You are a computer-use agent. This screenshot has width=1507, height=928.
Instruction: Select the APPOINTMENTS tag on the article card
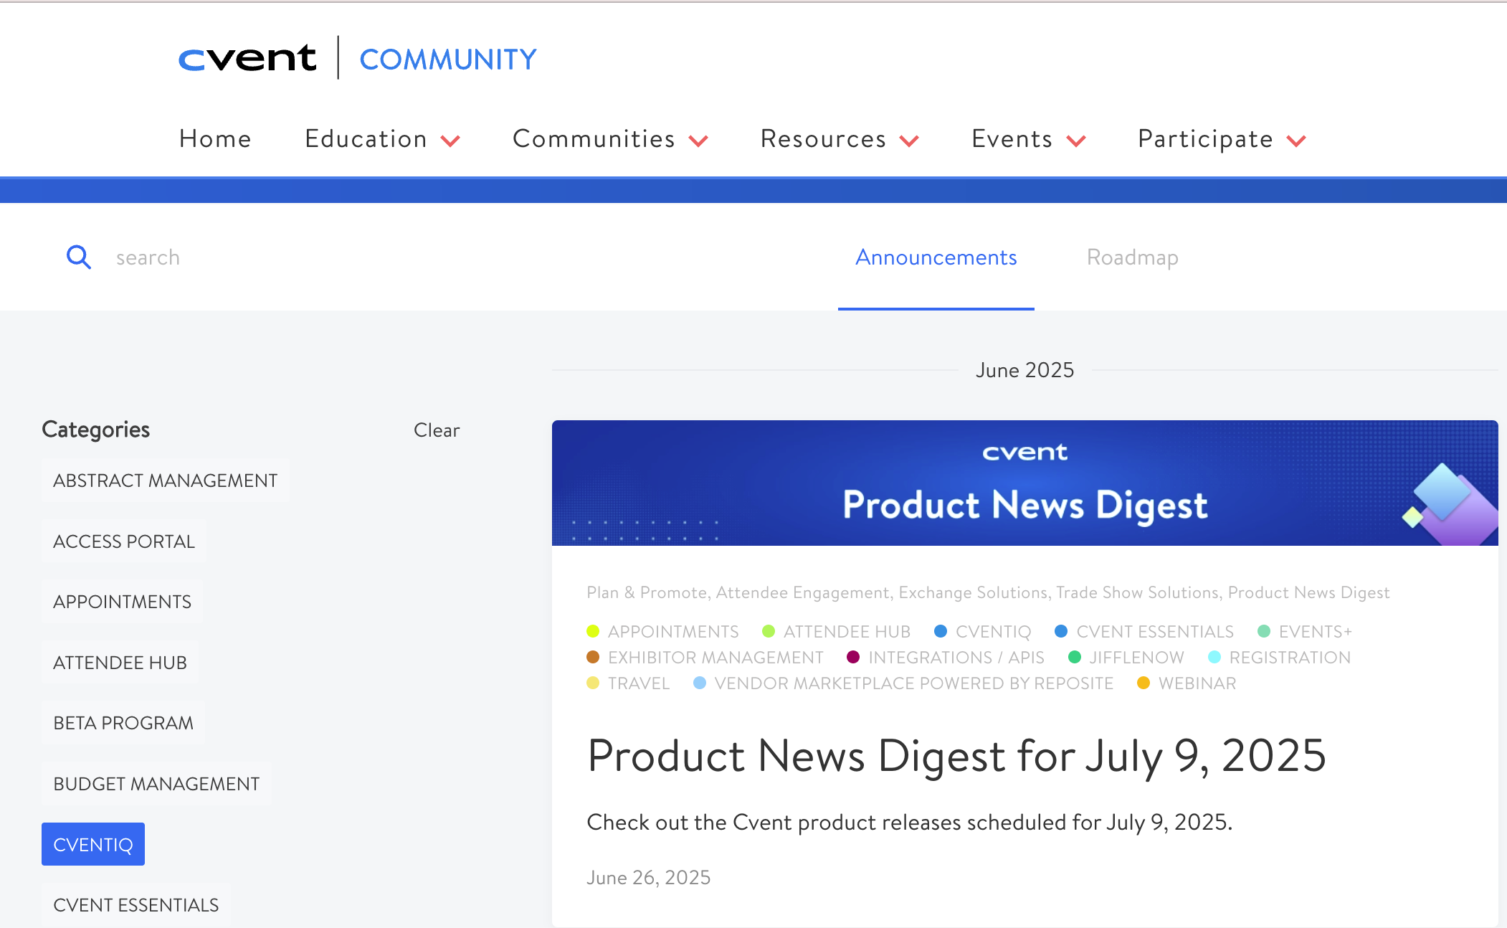point(673,632)
